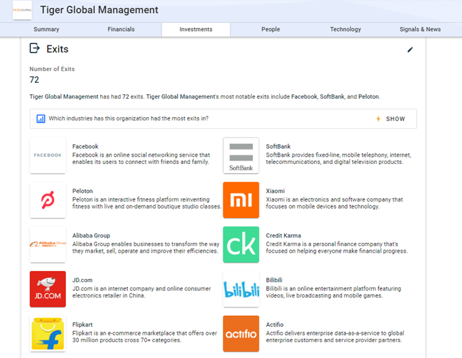Open the actifio logo thumbnail
Viewport: 462px width, 358px height.
point(241,334)
